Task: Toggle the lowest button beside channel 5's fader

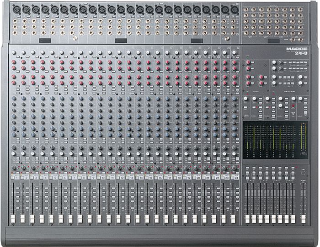Action: click(56, 208)
